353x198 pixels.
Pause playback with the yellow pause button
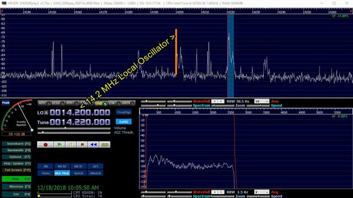(71, 145)
